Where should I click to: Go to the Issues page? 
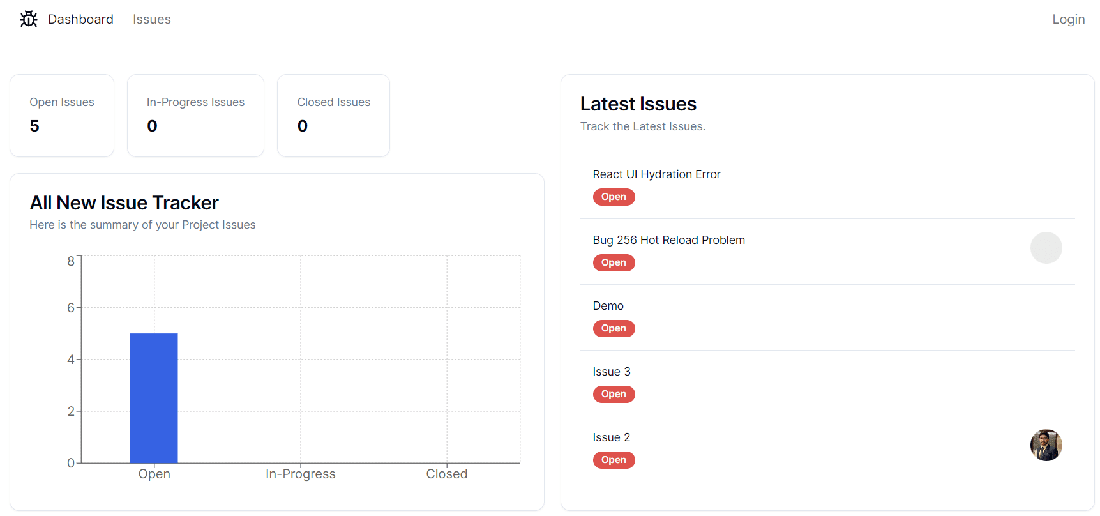pyautogui.click(x=151, y=19)
